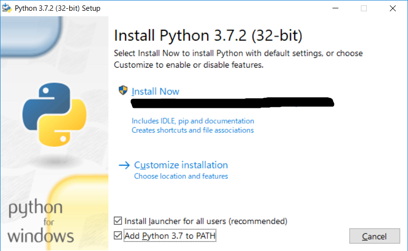Open Customize installation option

[x=181, y=165]
